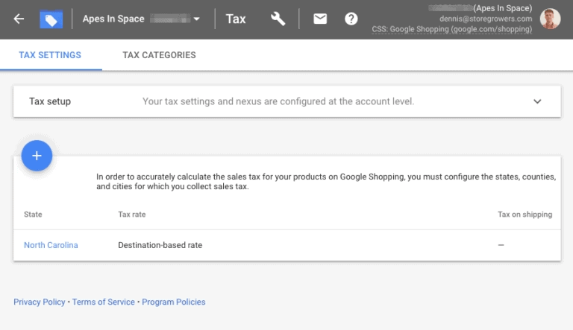The width and height of the screenshot is (573, 330).
Task: Click the dennis@storegrowers.com email text
Action: tap(486, 19)
